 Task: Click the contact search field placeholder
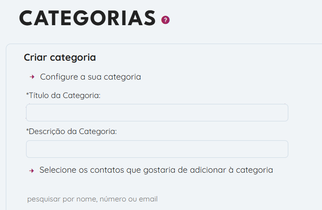(x=92, y=199)
